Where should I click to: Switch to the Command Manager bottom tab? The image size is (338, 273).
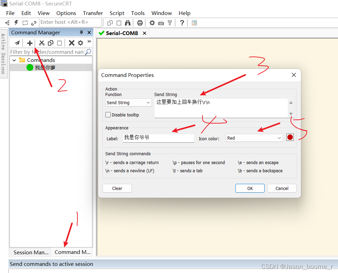pos(72,252)
